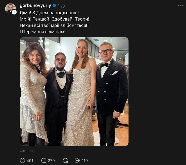Open the gorbunovyuriy profile avatar

pyautogui.click(x=10, y=8)
